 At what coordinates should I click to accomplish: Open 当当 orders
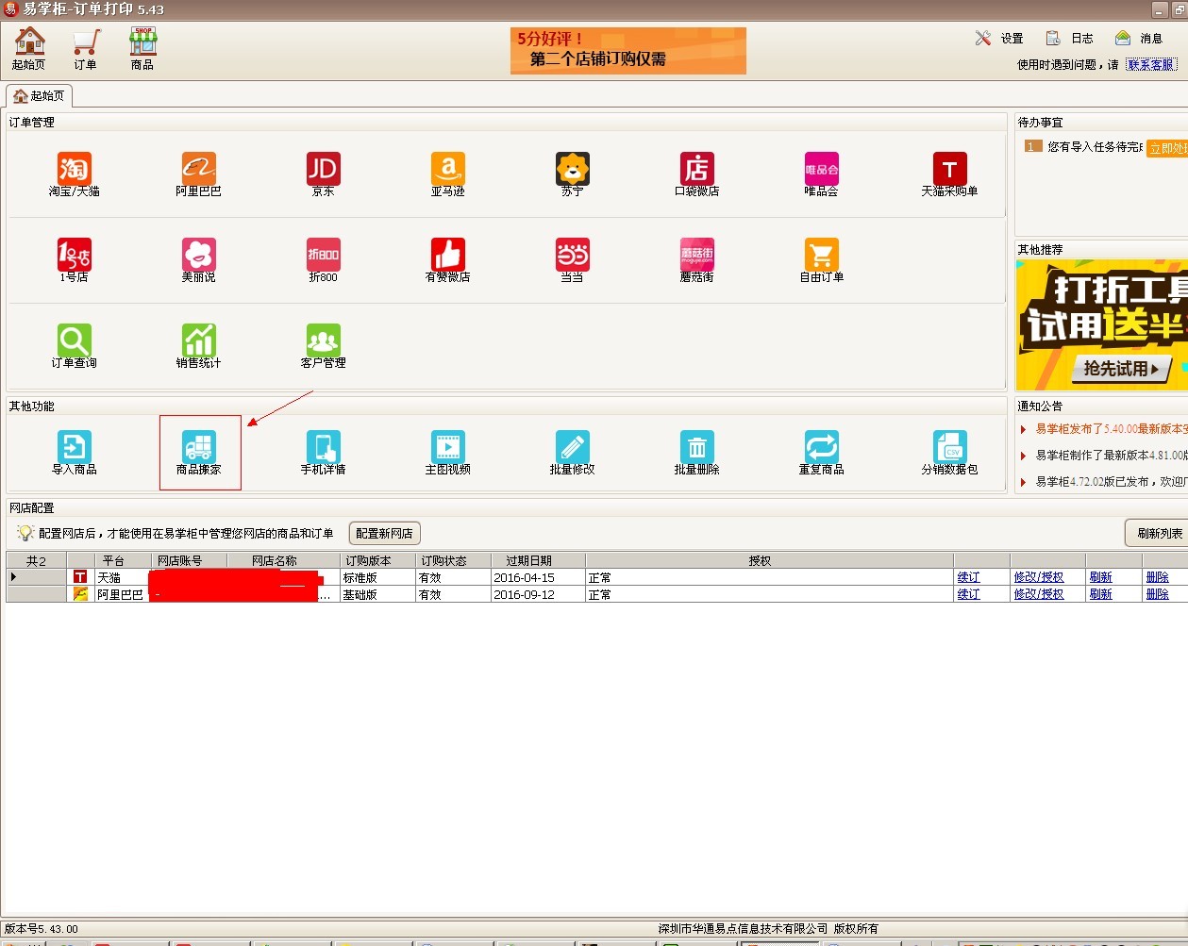click(573, 260)
